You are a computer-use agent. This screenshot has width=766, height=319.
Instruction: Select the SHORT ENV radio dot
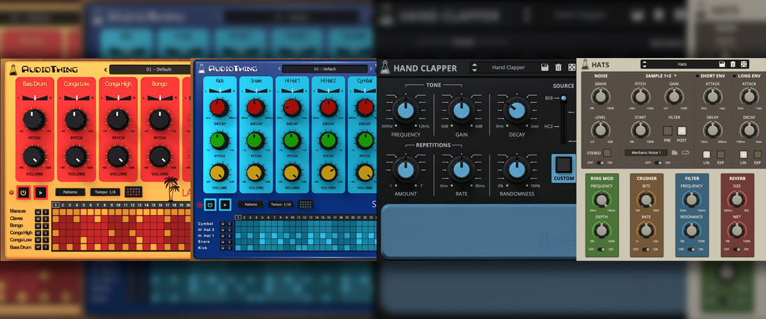698,76
